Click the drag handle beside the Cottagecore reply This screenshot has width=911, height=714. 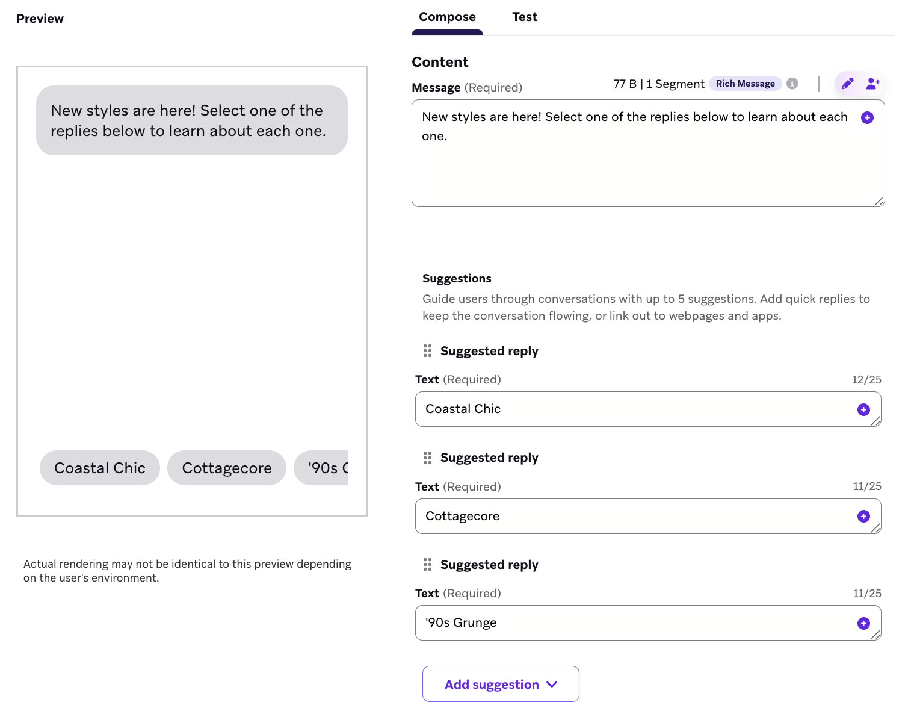click(427, 458)
